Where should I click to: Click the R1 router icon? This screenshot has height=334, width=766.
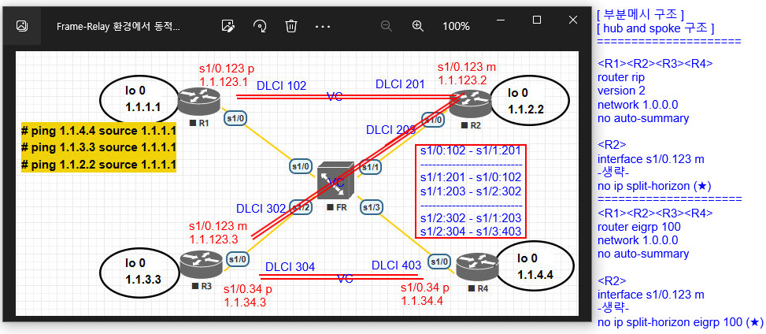click(x=199, y=102)
